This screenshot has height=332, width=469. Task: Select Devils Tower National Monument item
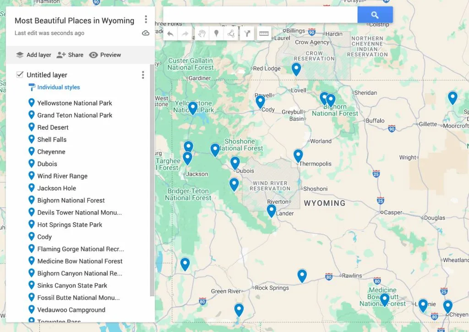(x=79, y=213)
